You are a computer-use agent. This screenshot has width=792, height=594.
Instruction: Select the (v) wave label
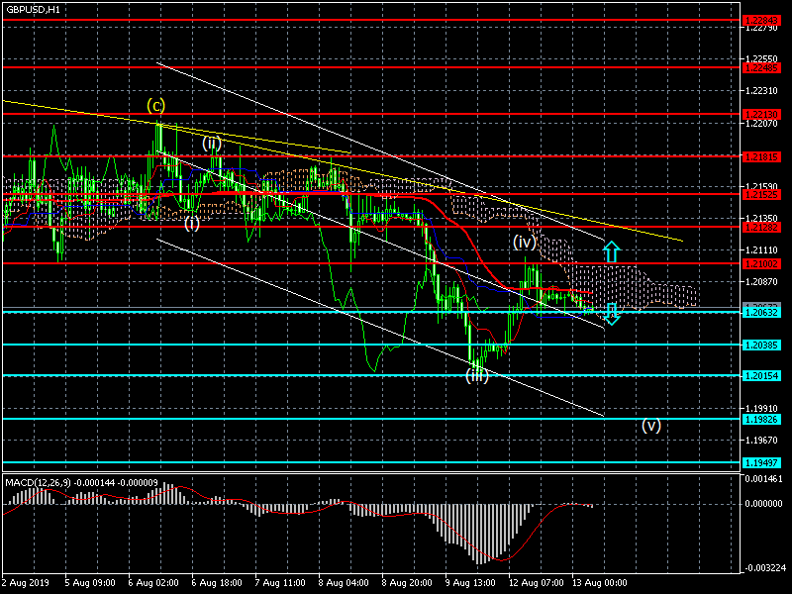point(650,426)
